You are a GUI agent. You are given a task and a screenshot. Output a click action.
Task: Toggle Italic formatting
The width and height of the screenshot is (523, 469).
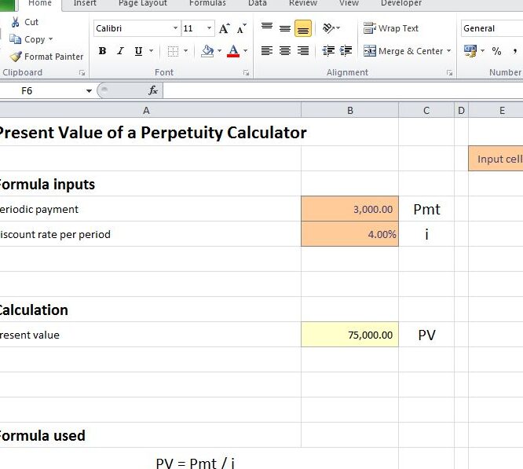pos(120,51)
